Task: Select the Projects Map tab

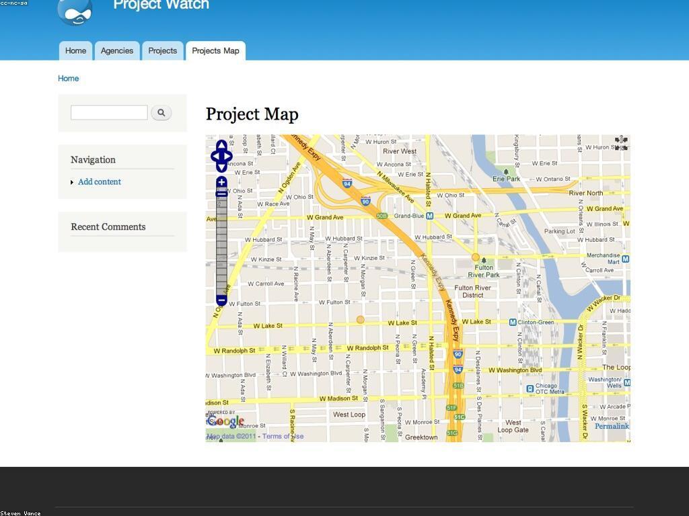Action: point(216,51)
